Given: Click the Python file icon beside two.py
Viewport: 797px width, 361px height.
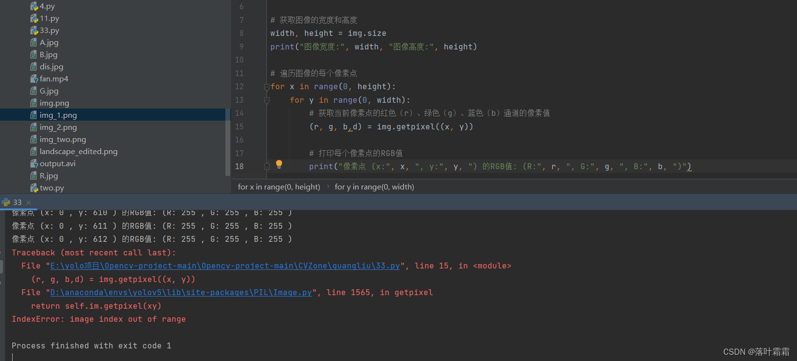Looking at the screenshot, I should coord(34,188).
